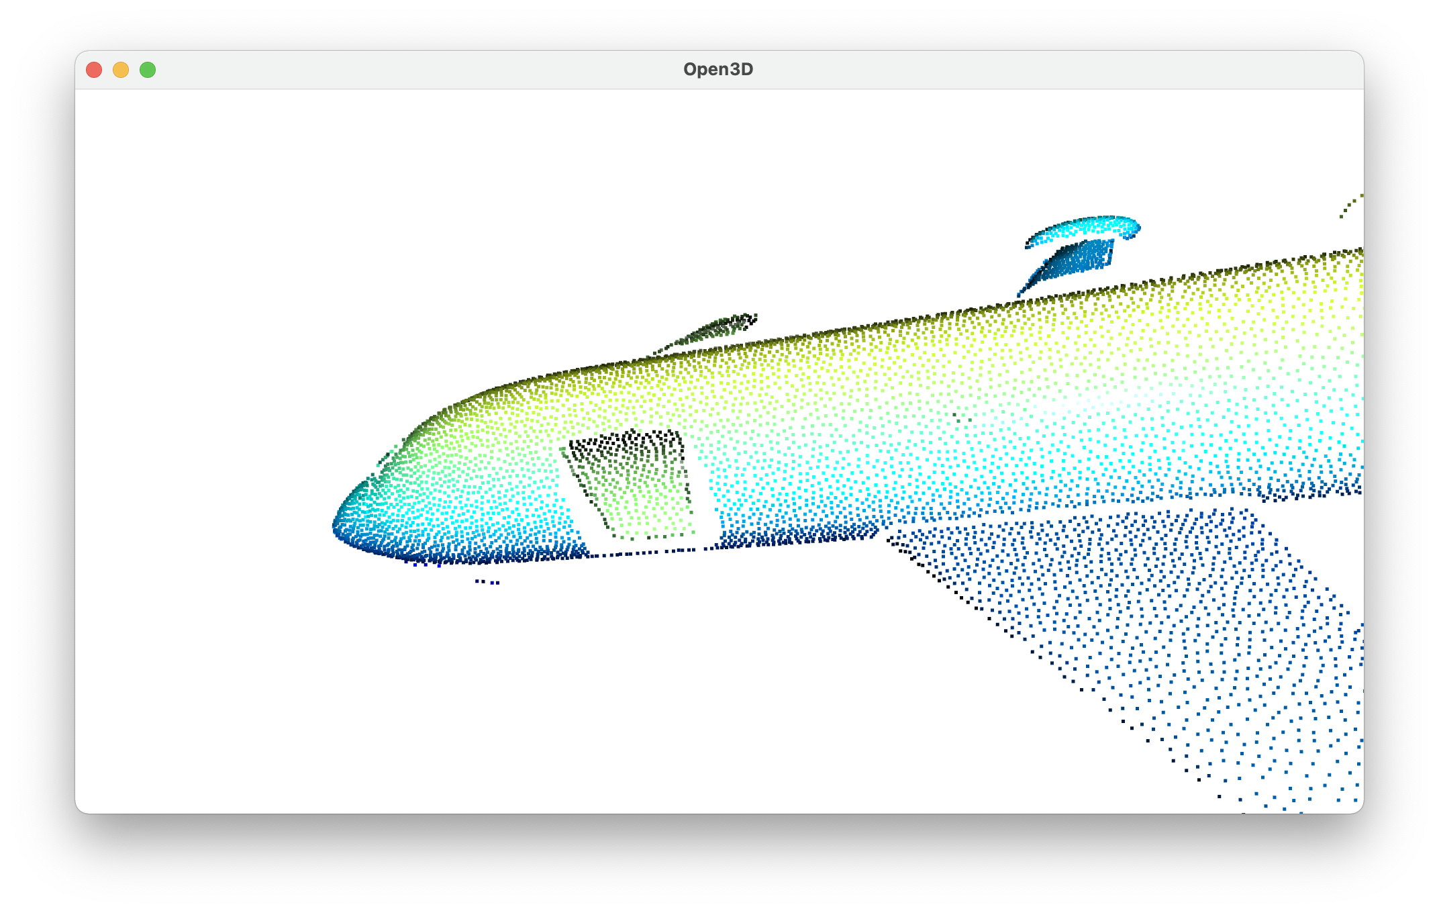This screenshot has width=1439, height=913.
Task: Click the dark blue fin beneath the cyan blob
Action: tap(1074, 262)
